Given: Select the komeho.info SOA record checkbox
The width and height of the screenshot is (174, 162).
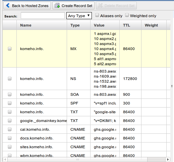Looking at the screenshot, I should coord(10,94).
